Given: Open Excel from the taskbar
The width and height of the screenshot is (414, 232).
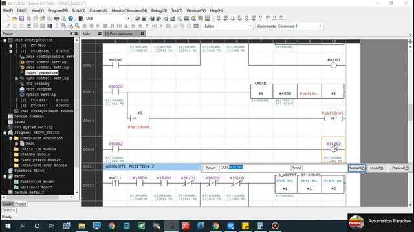Looking at the screenshot, I should pos(141,226).
